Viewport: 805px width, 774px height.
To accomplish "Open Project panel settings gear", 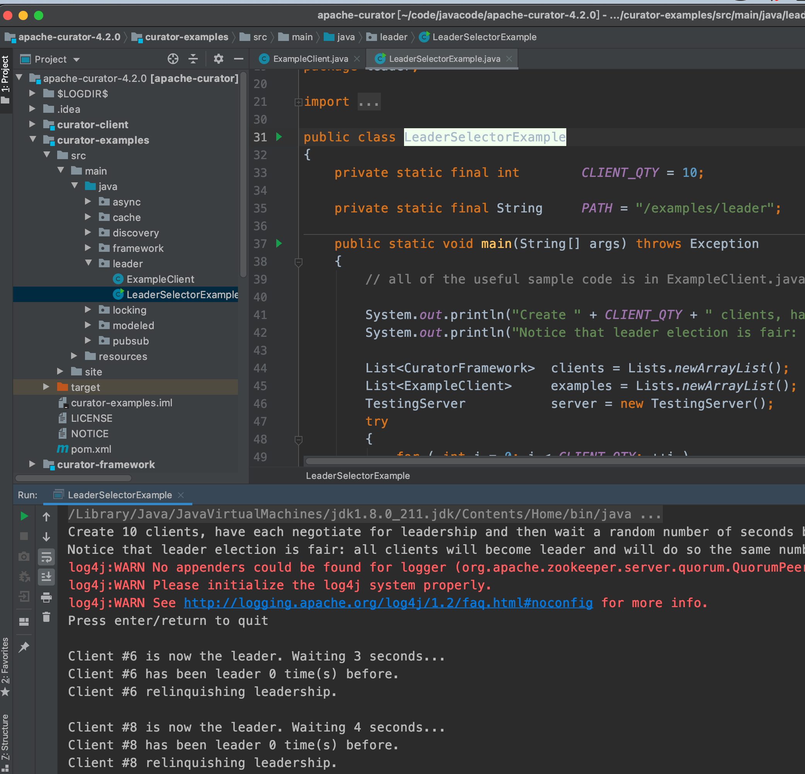I will (x=218, y=59).
